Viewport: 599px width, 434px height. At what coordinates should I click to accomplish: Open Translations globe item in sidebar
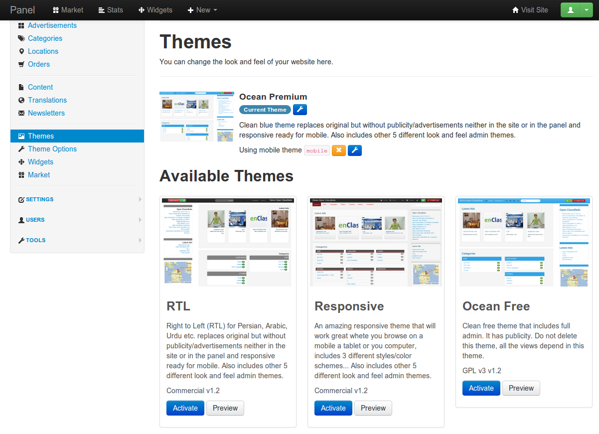click(x=47, y=100)
